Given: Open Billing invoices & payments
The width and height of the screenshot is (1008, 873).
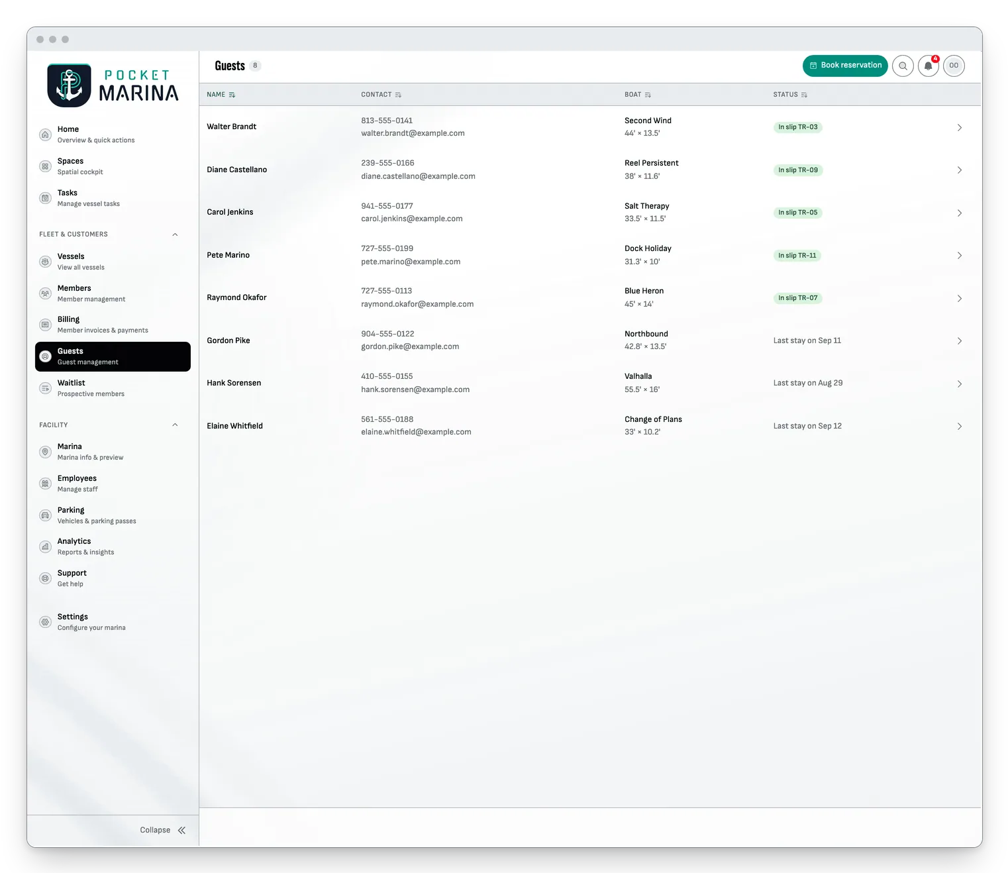Looking at the screenshot, I should click(113, 325).
